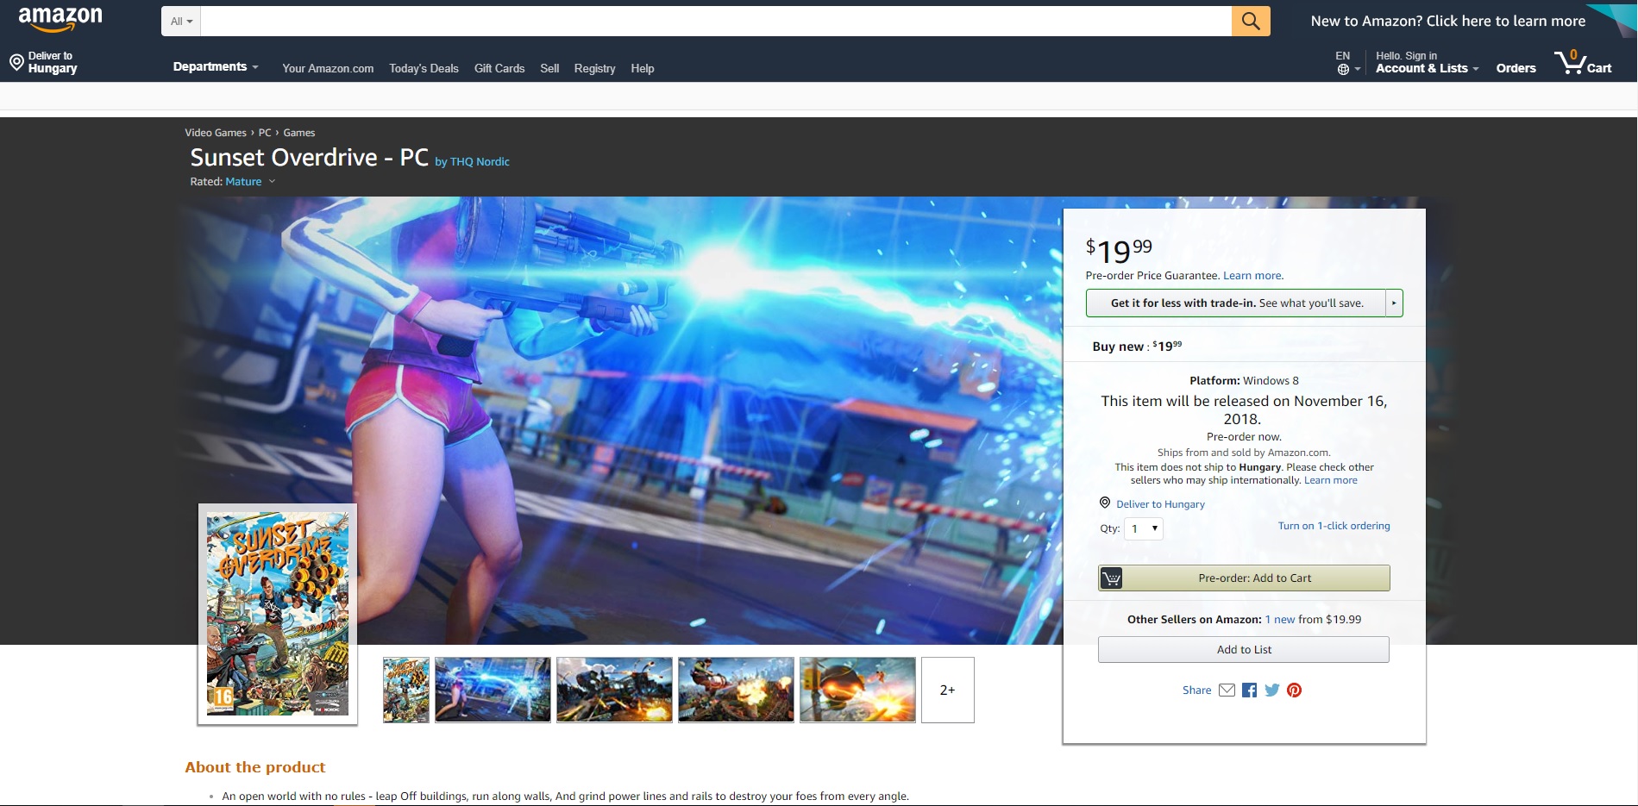Click the Share link
1638x806 pixels.
pyautogui.click(x=1196, y=690)
